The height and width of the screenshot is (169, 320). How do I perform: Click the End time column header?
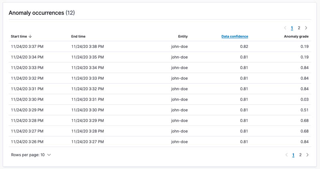(78, 36)
